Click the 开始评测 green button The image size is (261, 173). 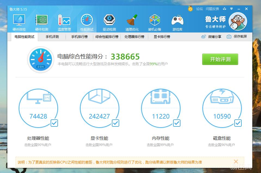(x=220, y=60)
